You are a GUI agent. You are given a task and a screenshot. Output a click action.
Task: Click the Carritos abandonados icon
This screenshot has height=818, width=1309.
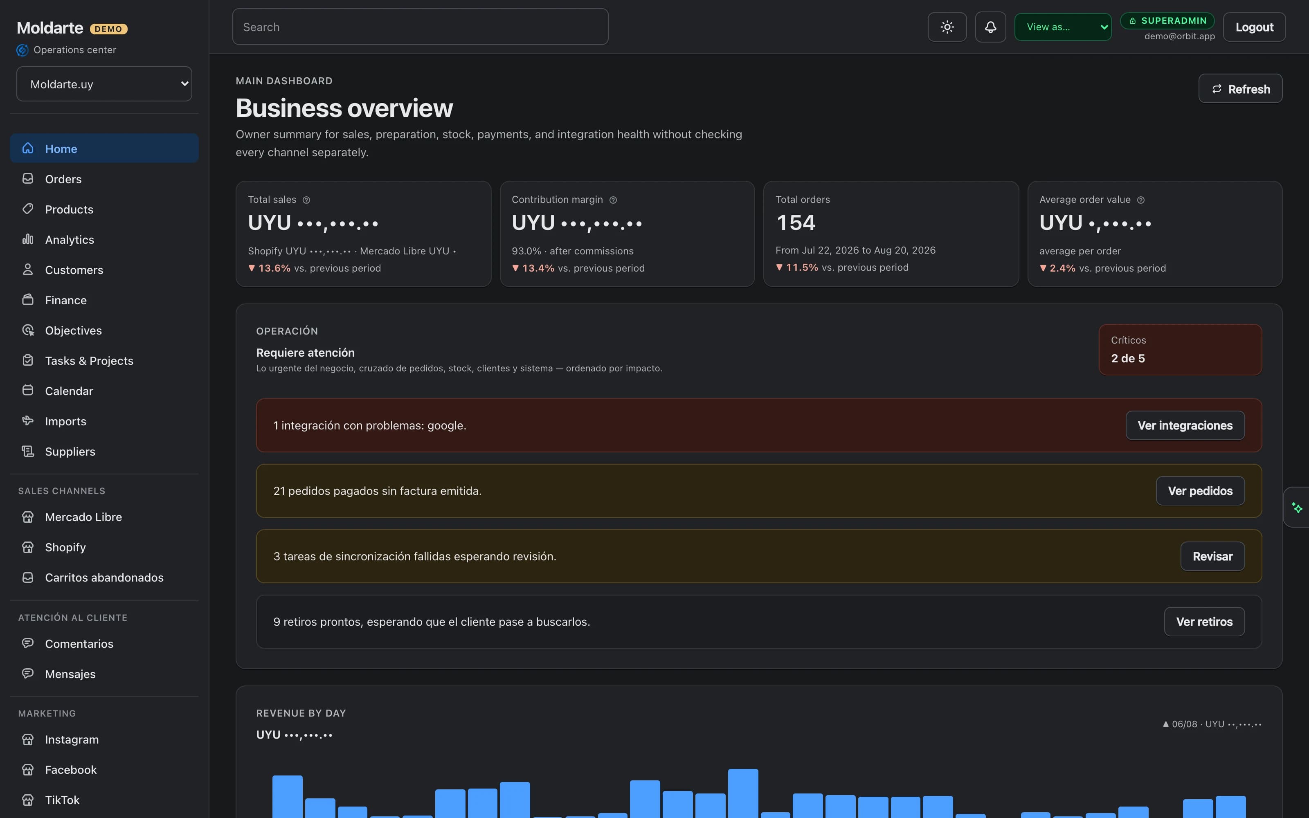(x=27, y=577)
